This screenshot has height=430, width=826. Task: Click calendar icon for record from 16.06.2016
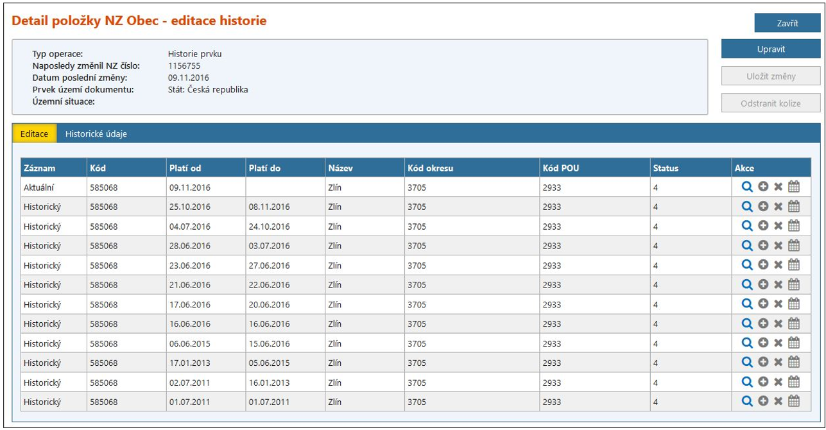(794, 323)
